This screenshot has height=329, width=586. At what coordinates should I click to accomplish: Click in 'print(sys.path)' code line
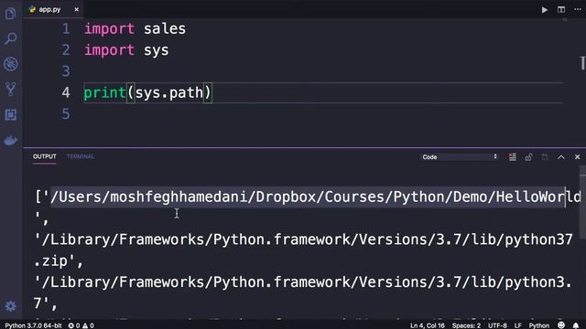[147, 93]
